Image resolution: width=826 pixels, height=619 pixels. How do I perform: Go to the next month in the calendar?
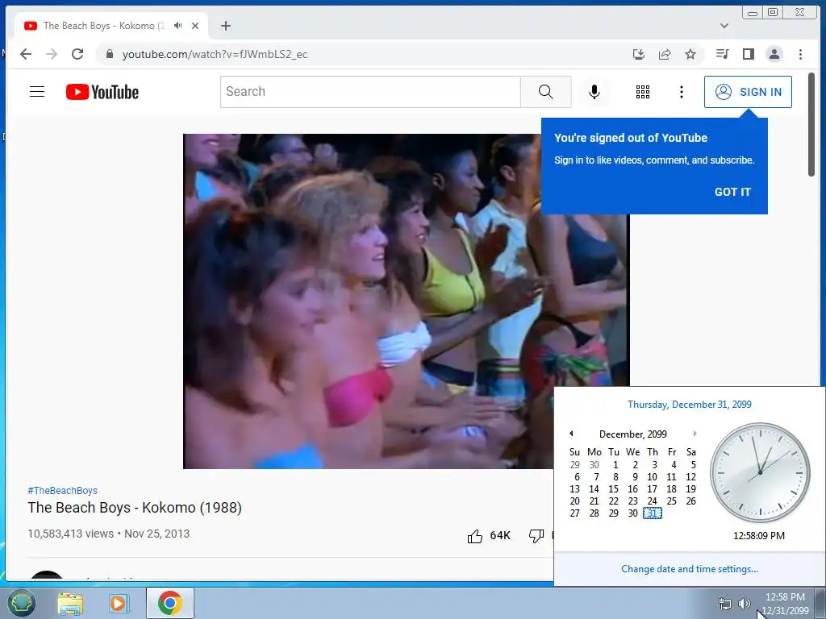click(695, 433)
